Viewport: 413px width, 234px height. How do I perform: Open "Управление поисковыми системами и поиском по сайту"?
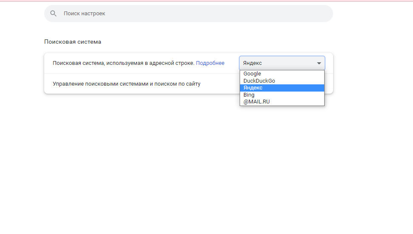127,84
